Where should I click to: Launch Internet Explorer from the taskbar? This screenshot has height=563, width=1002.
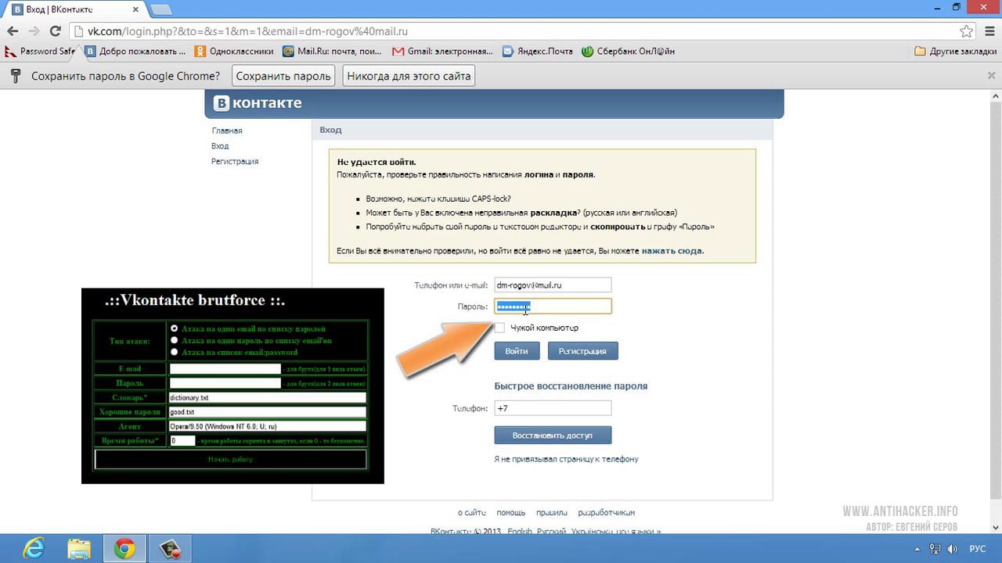click(x=33, y=549)
